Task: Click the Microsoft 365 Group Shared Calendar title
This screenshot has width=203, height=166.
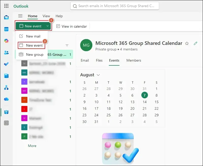Action: [x=139, y=43]
